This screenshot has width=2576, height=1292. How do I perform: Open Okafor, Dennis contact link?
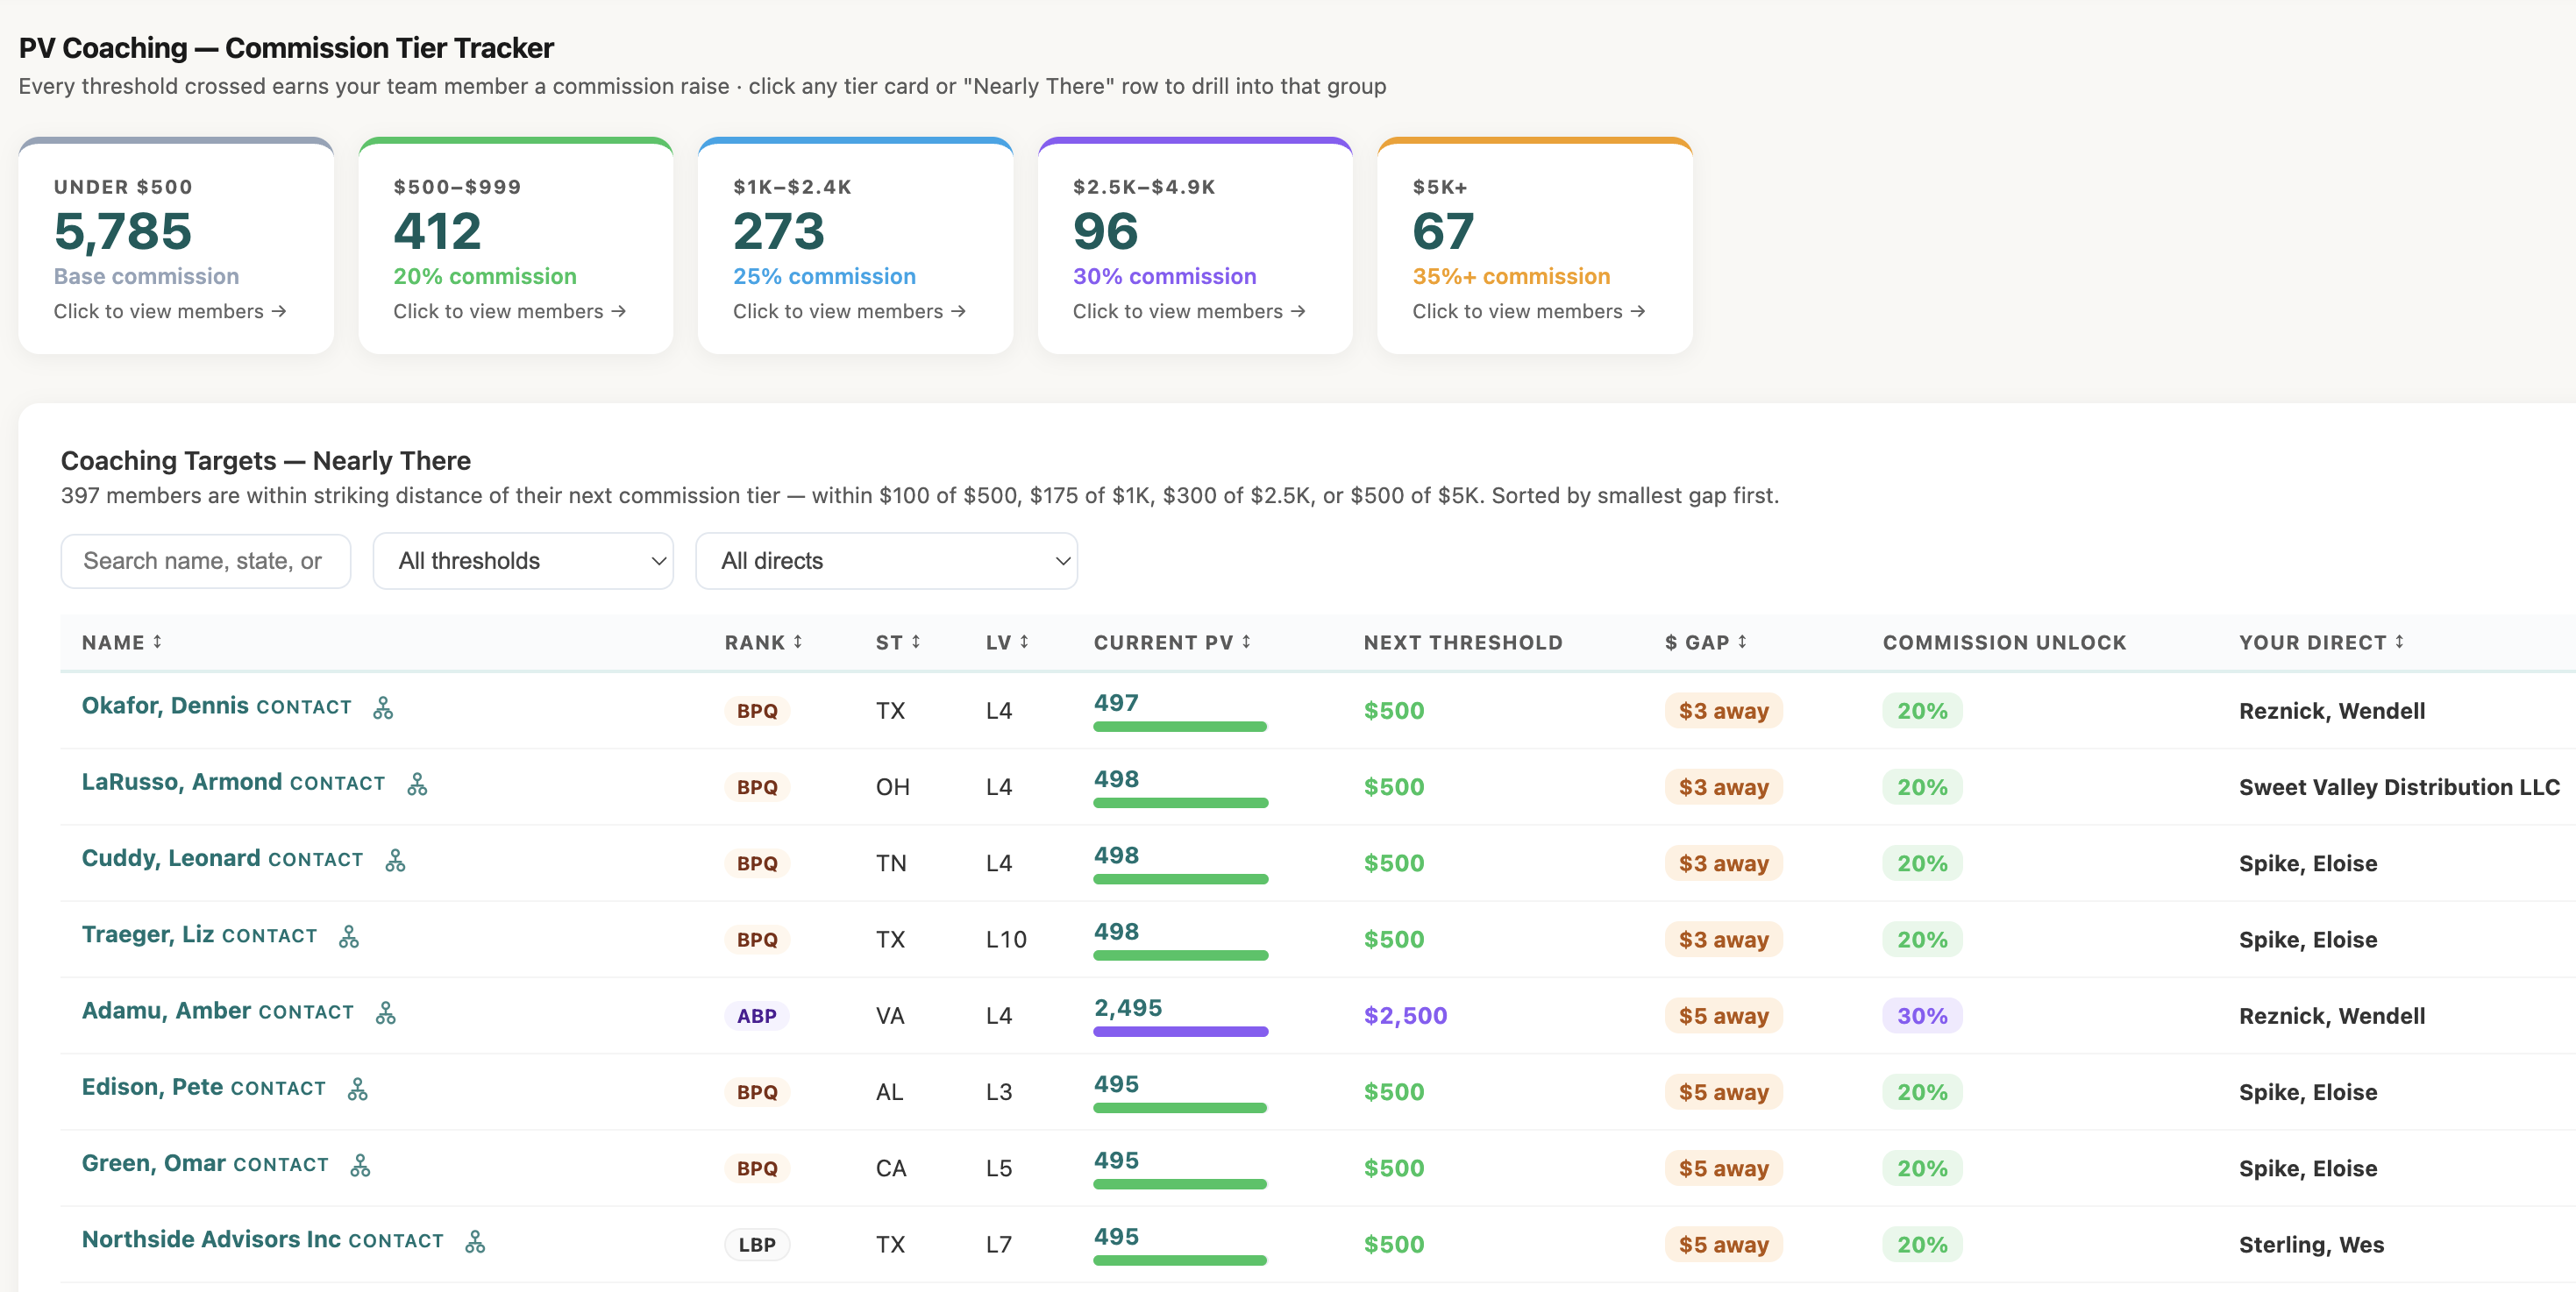coord(304,707)
